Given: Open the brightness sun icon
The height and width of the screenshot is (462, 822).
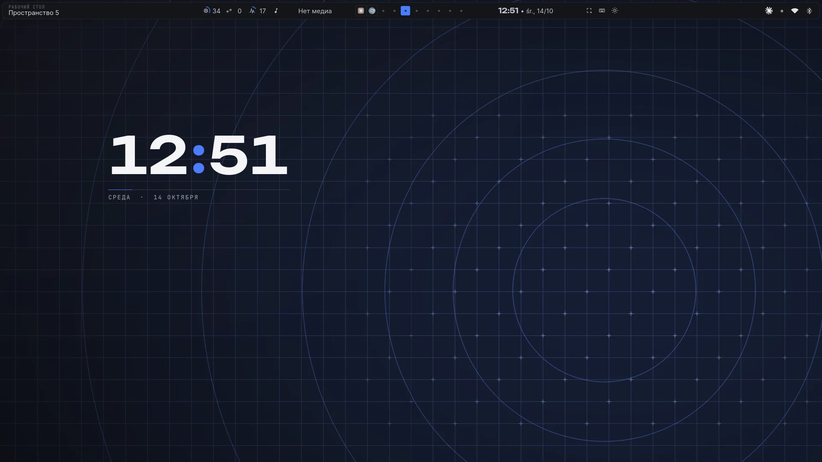Looking at the screenshot, I should pyautogui.click(x=615, y=11).
